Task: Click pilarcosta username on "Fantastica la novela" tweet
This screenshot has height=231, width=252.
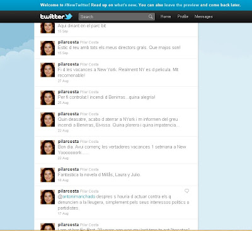Action: [x=68, y=169]
